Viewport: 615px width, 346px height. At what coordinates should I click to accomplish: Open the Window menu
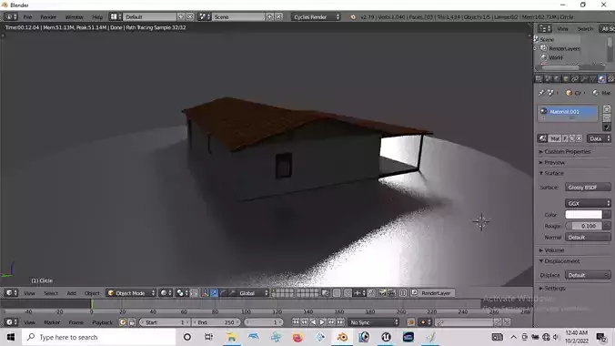pos(74,17)
